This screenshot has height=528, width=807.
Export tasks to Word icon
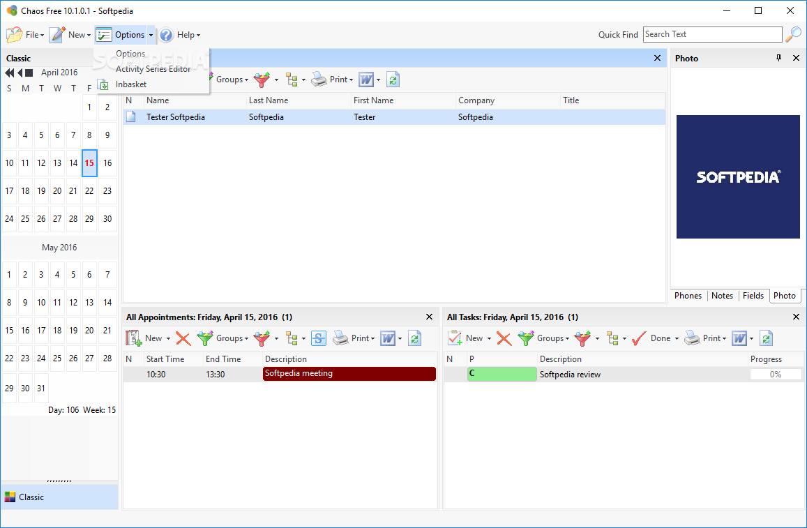739,338
